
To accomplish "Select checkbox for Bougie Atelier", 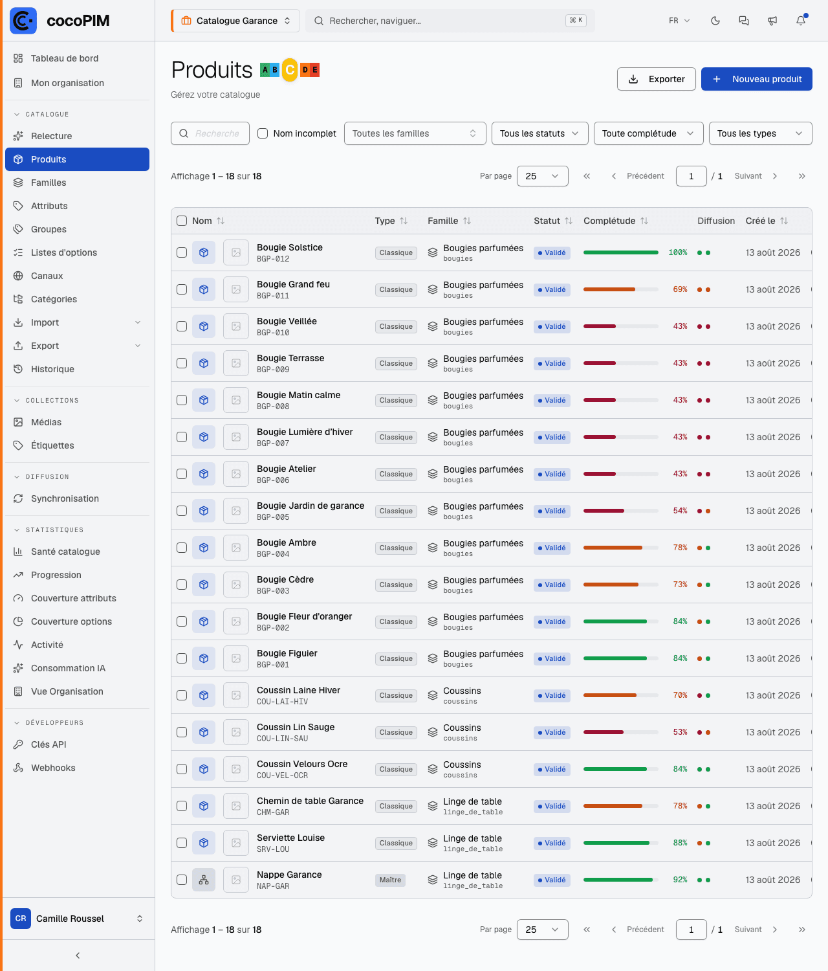I will click(x=182, y=474).
